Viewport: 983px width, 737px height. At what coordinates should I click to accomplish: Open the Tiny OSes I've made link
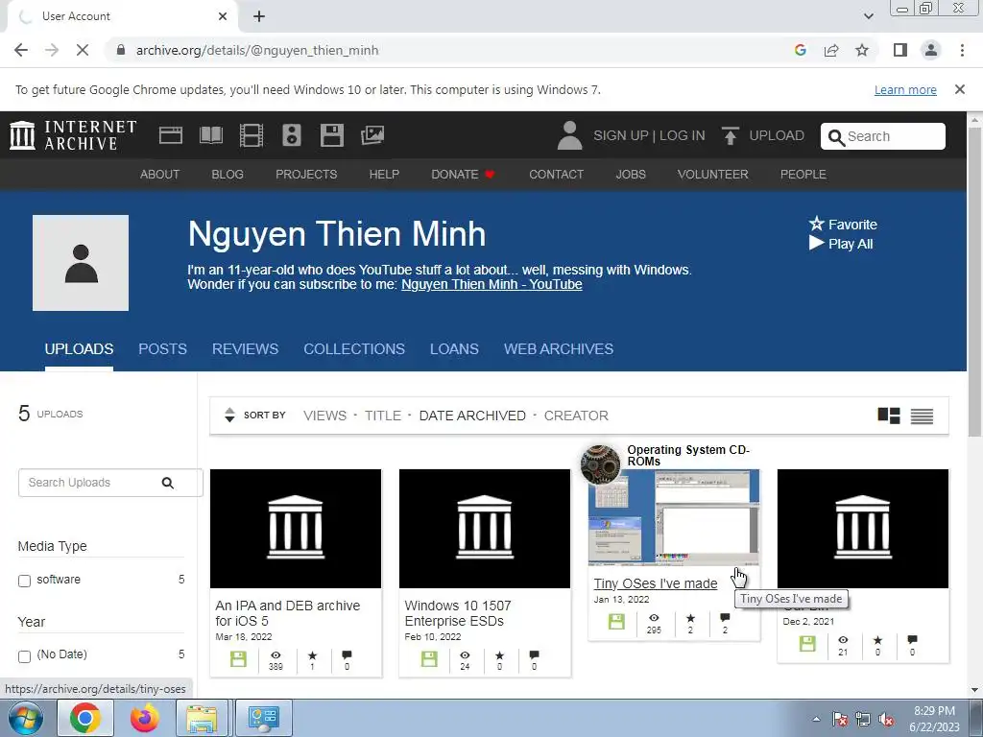click(655, 583)
